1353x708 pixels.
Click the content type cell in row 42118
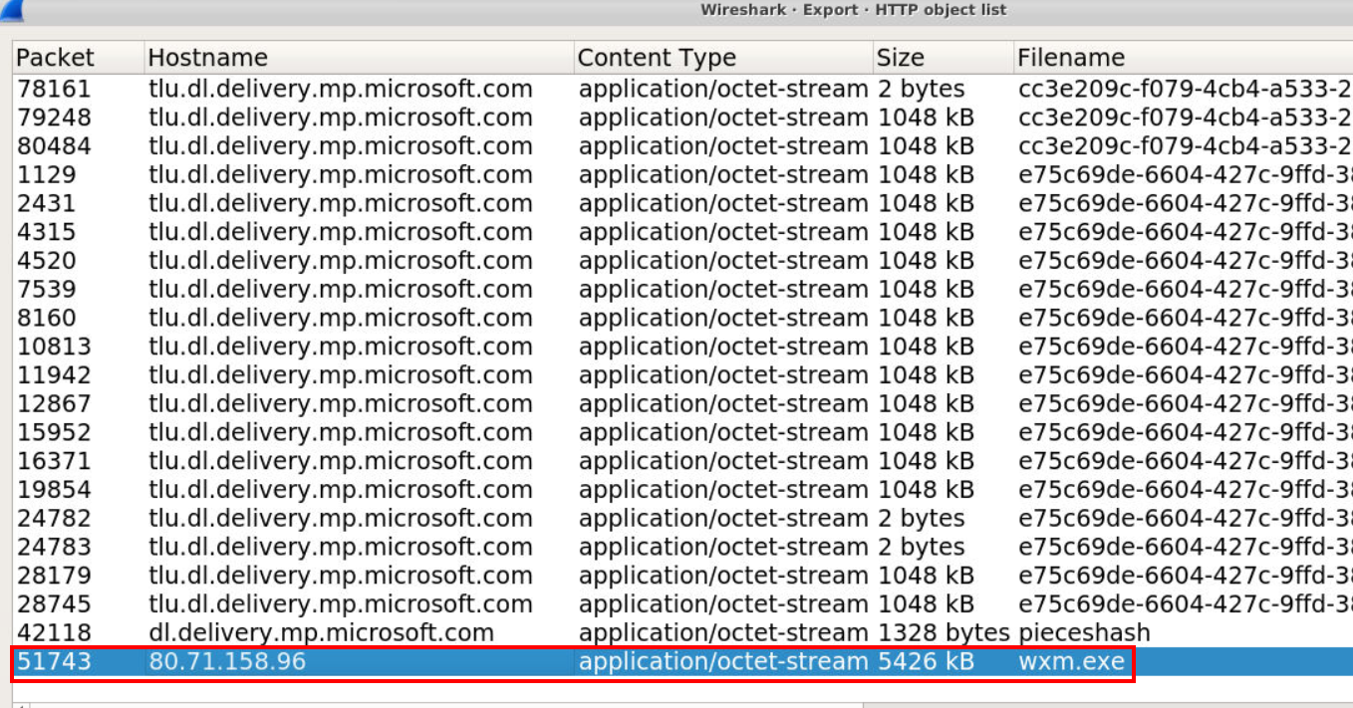[x=723, y=633]
